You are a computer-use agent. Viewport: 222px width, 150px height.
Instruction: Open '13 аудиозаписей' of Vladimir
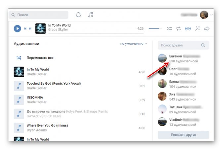click(183, 124)
